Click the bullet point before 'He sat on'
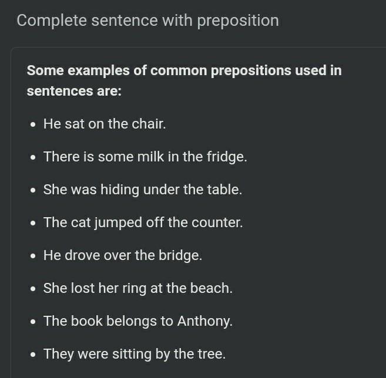Image resolution: width=386 pixels, height=378 pixels. (32, 125)
